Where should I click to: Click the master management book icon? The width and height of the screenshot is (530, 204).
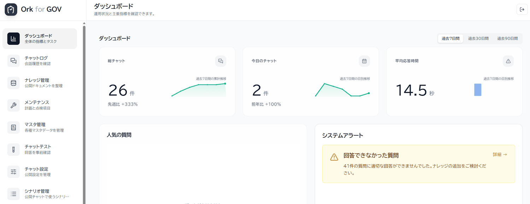(x=13, y=128)
